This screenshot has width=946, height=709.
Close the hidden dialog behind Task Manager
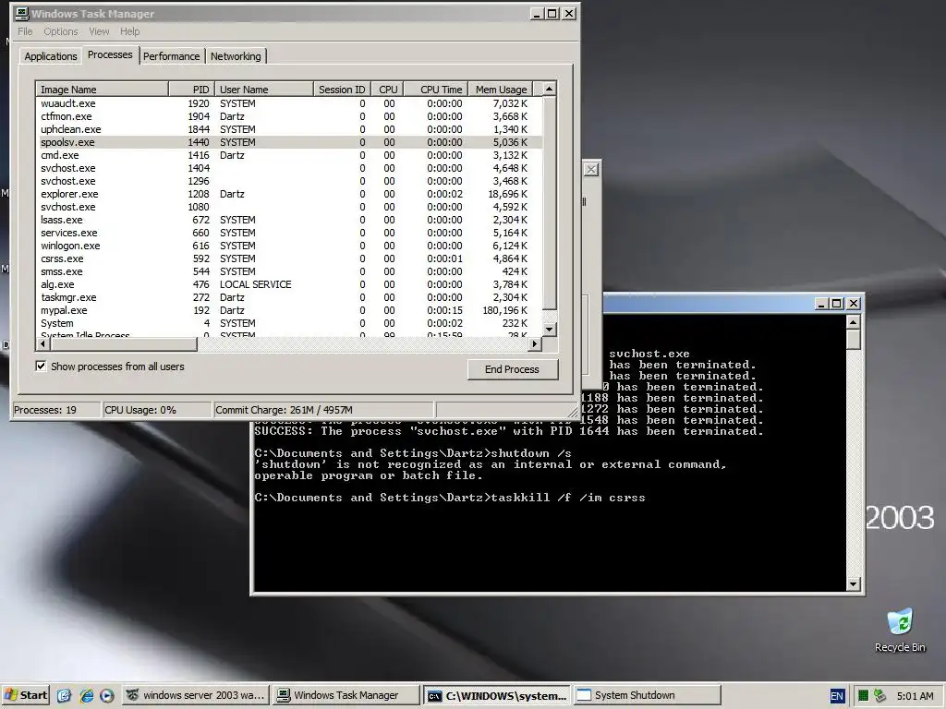tap(591, 170)
